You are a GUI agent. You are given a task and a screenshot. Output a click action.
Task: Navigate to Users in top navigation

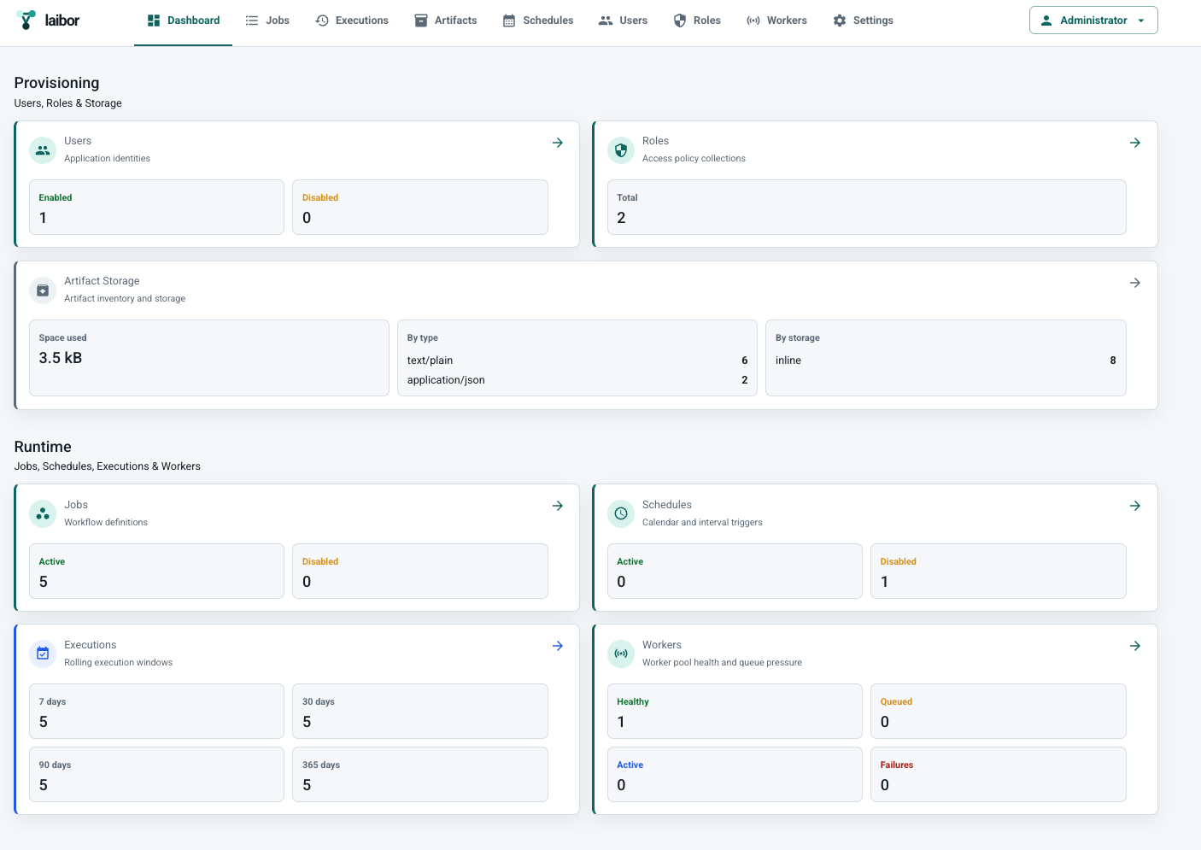[x=624, y=21]
